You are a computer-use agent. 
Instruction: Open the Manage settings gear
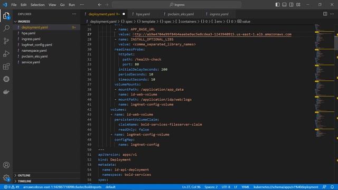[6, 178]
